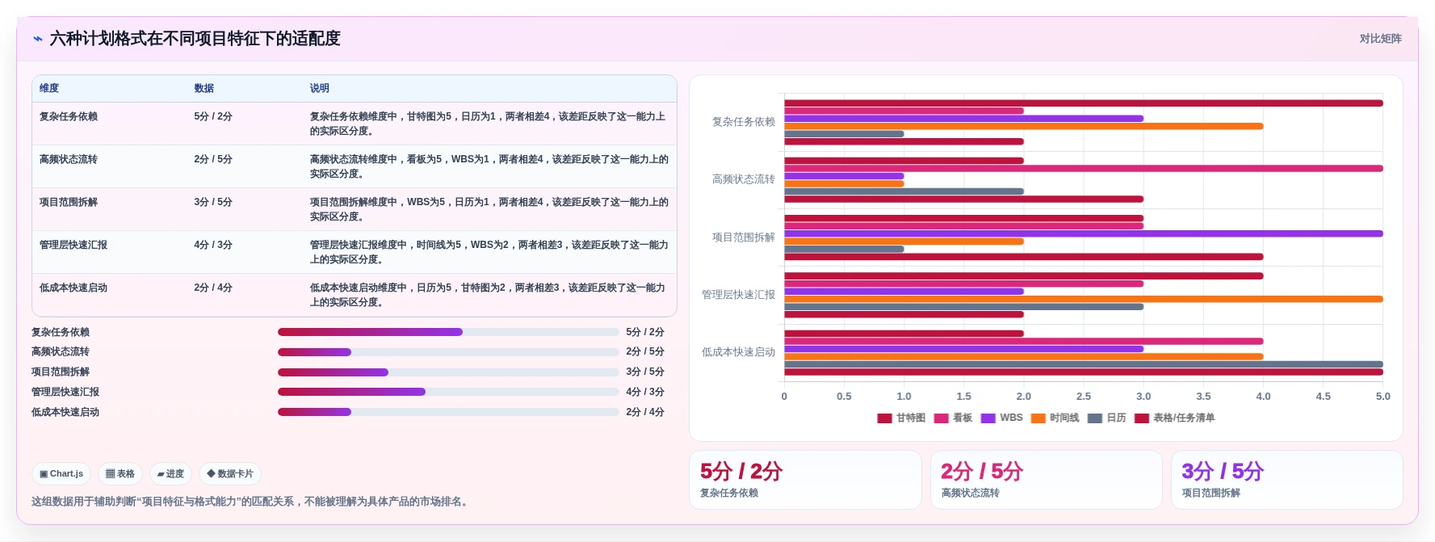Click the 复杂任务依赖 chart axis label

(x=743, y=122)
